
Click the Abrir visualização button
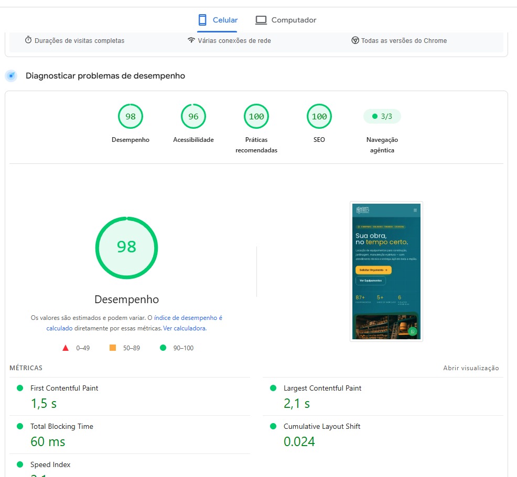coord(471,368)
